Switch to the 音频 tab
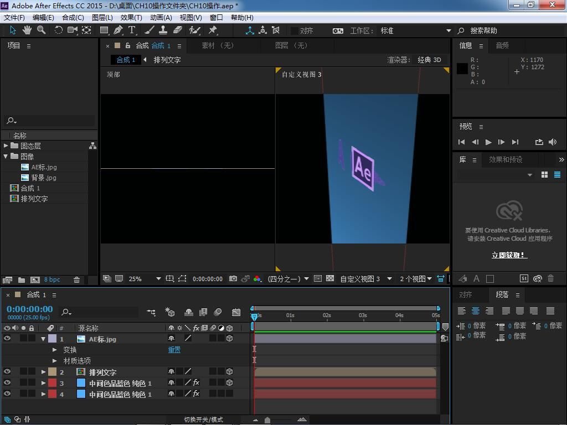 (502, 45)
